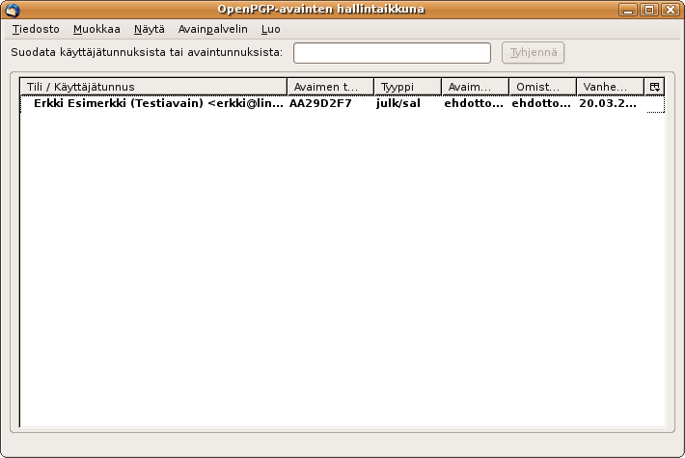Select the Erkki Esimerkki key row
Image resolution: width=685 pixels, height=458 pixels.
coord(154,103)
